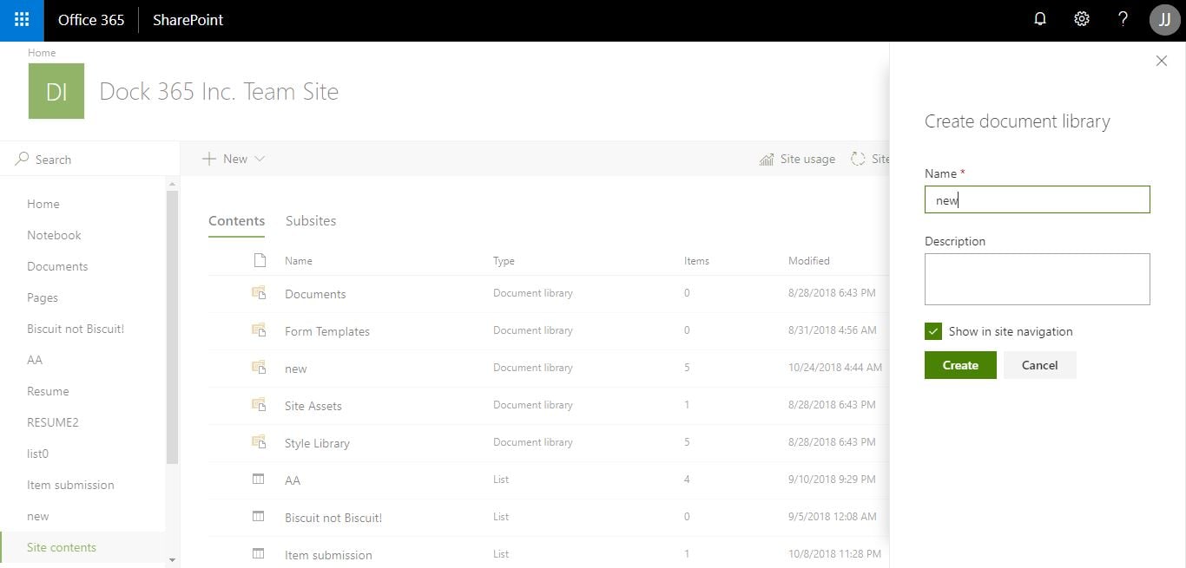Open the Office 365 app launcher waffle
This screenshot has height=568, width=1186.
(22, 20)
